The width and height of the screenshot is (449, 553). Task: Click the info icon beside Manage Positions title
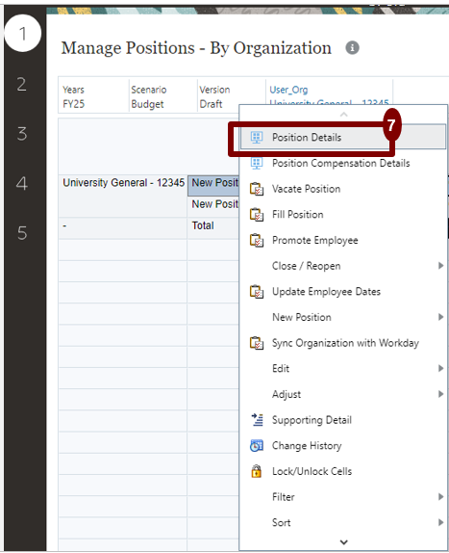pyautogui.click(x=352, y=47)
